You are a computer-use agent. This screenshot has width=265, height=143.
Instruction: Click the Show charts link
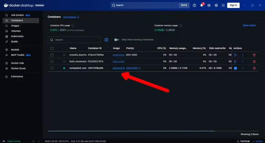click(x=249, y=25)
